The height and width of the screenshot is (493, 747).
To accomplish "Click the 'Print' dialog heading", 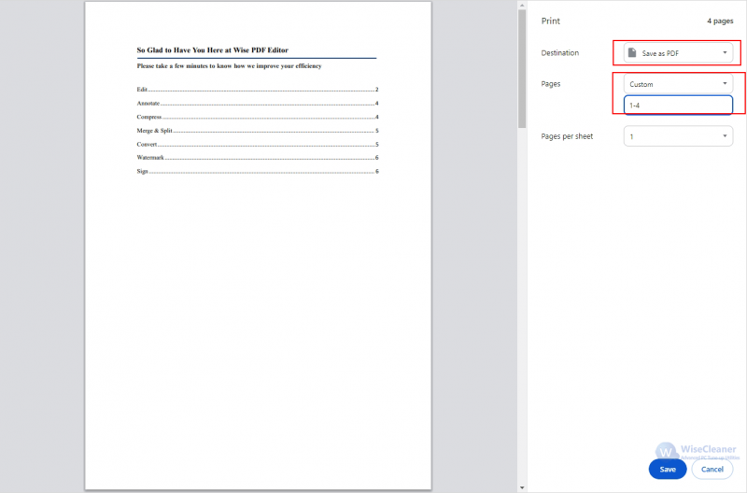I will point(550,21).
